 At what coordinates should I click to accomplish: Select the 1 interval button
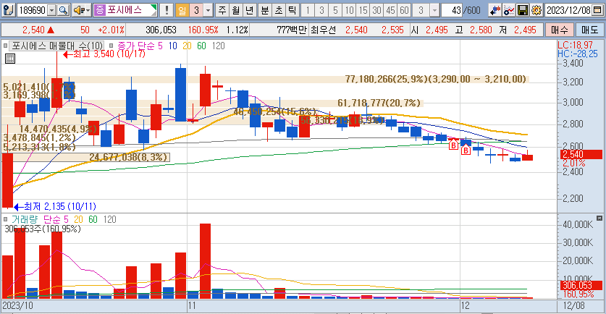click(x=308, y=10)
